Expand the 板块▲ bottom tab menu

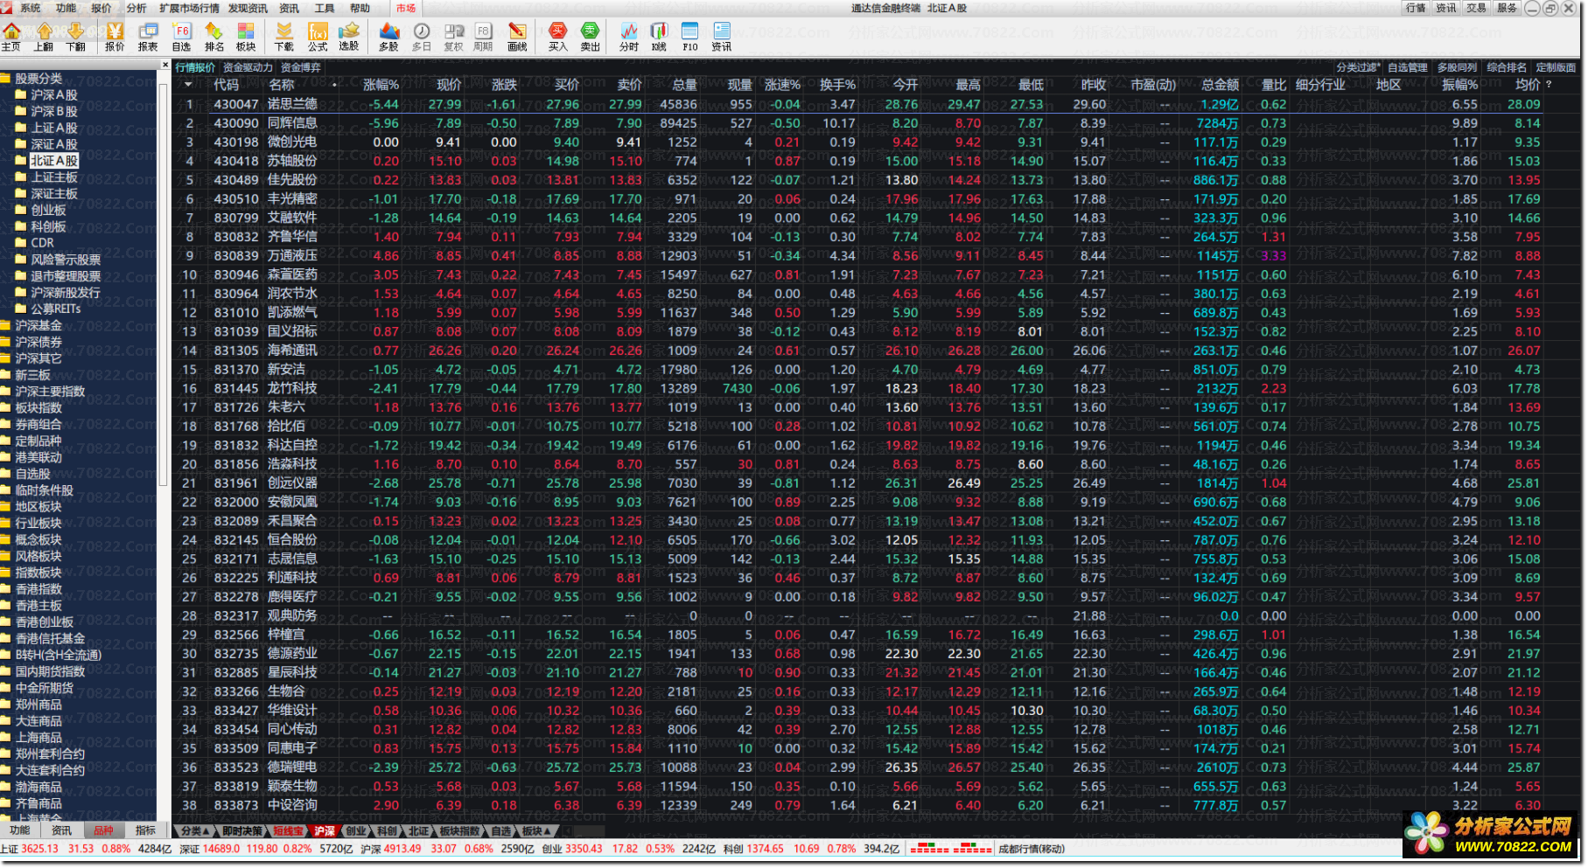536,831
